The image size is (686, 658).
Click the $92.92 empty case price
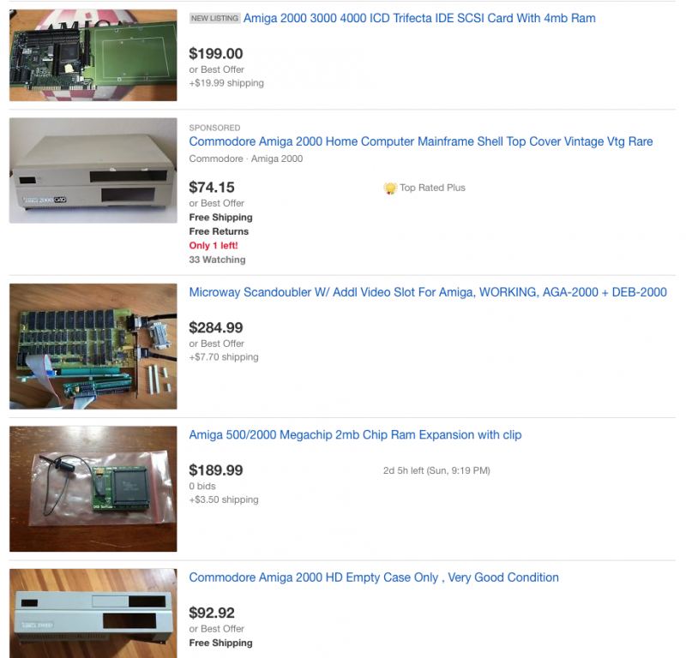212,613
